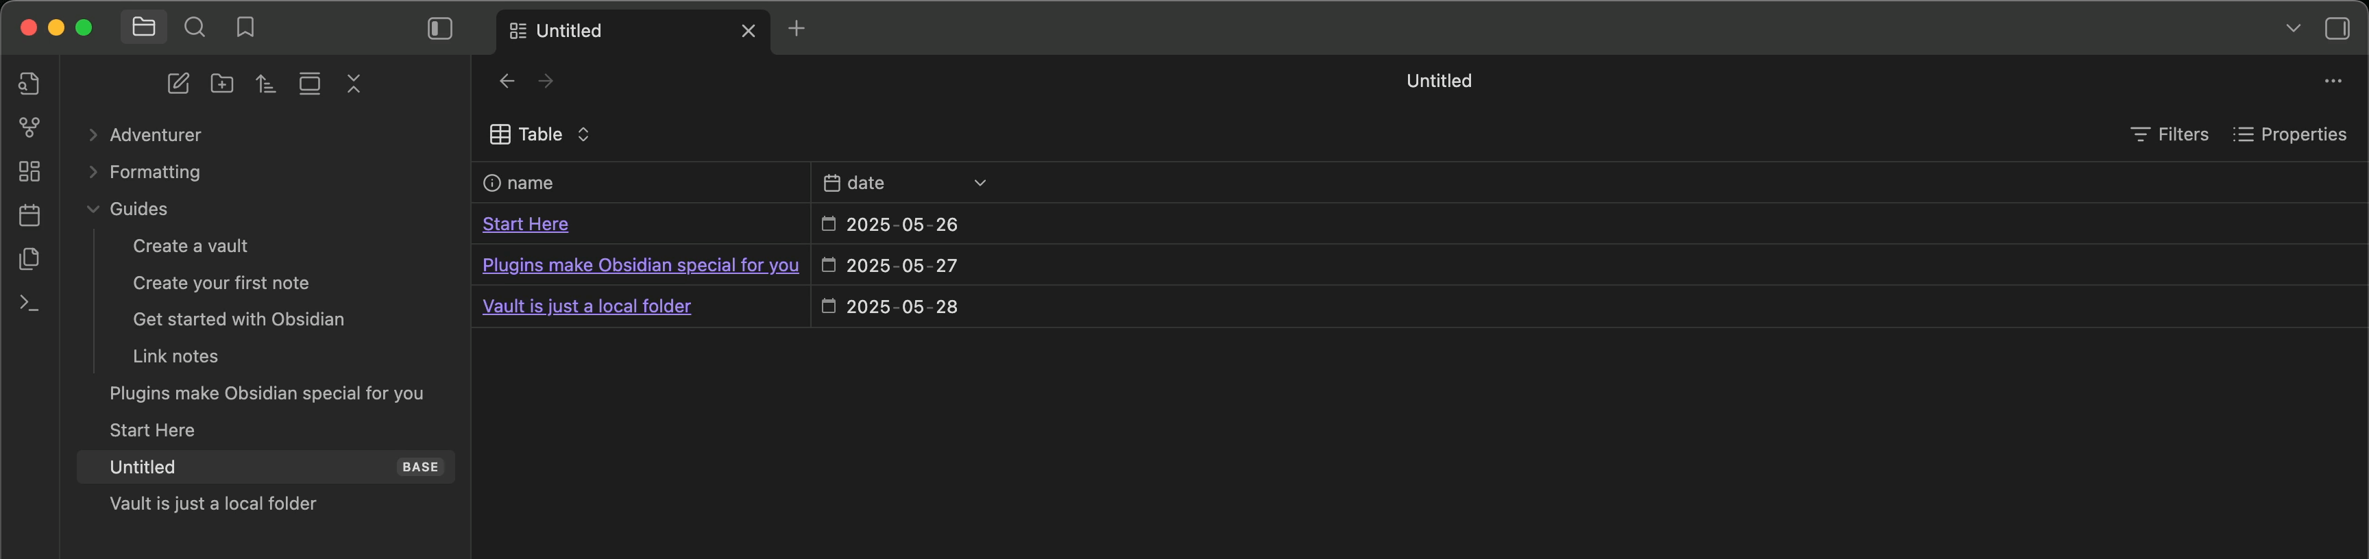Open the Table view switcher dropdown
Screen dimensions: 2369x559
[x=540, y=134]
